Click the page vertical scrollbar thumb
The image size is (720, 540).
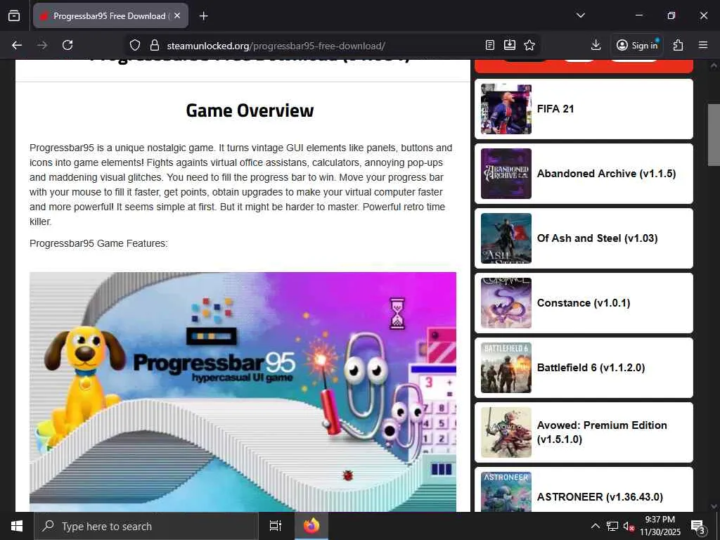tap(714, 134)
